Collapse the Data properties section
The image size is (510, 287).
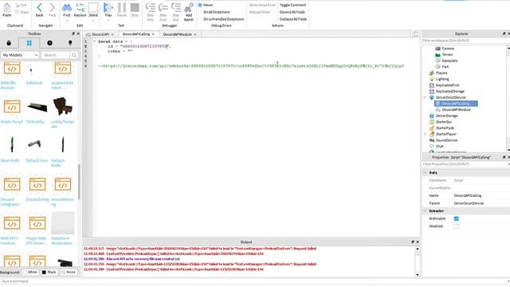[x=425, y=172]
